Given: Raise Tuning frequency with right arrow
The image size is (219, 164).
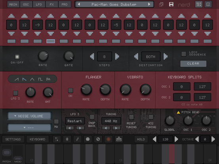Looking at the screenshot, I should 116,128.
